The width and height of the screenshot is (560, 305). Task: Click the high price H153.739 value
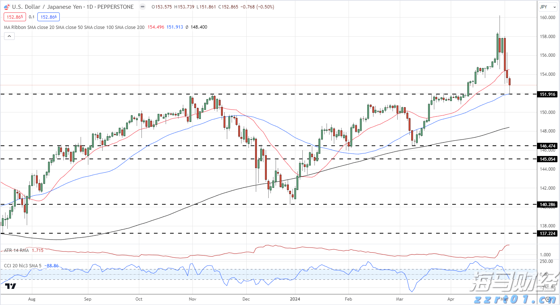coord(184,7)
